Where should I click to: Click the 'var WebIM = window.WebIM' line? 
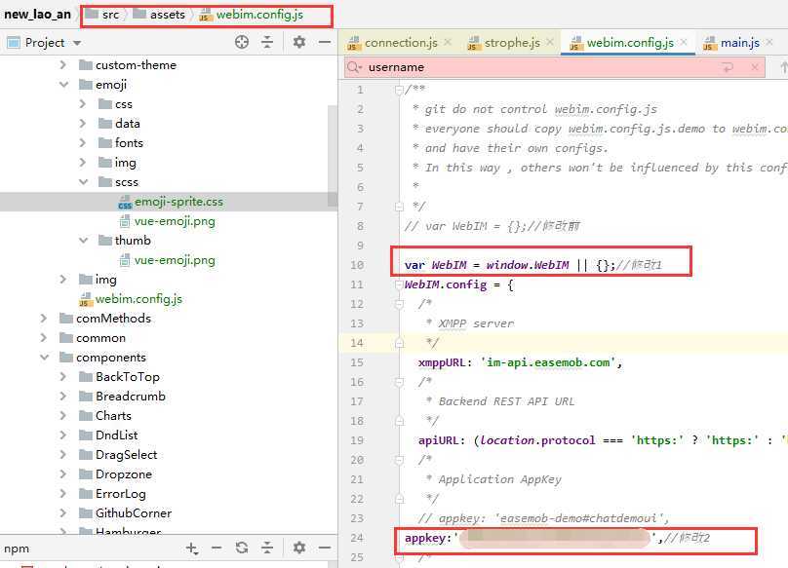(x=532, y=265)
